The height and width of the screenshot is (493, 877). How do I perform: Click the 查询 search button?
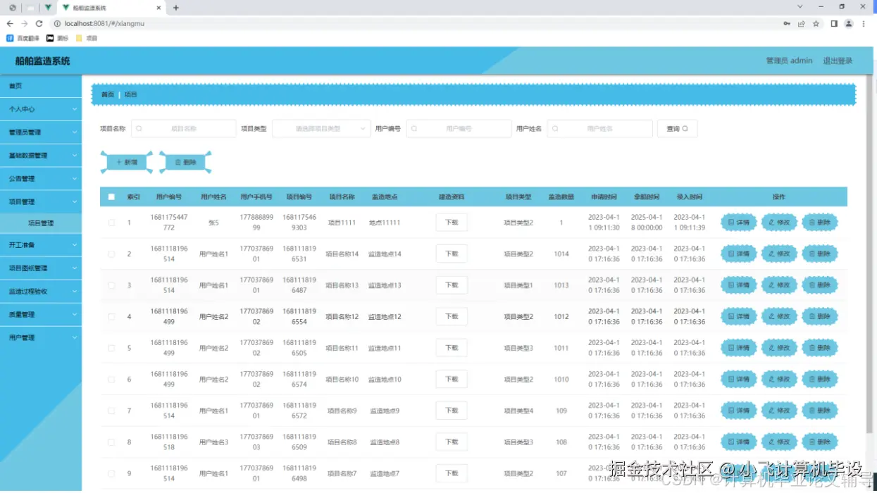click(677, 129)
